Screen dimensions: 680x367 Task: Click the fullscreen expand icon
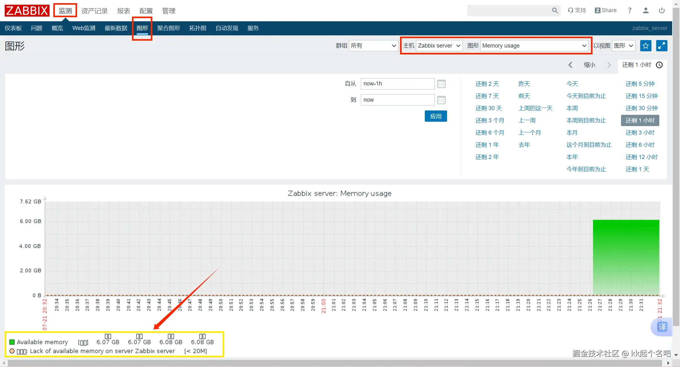(662, 46)
